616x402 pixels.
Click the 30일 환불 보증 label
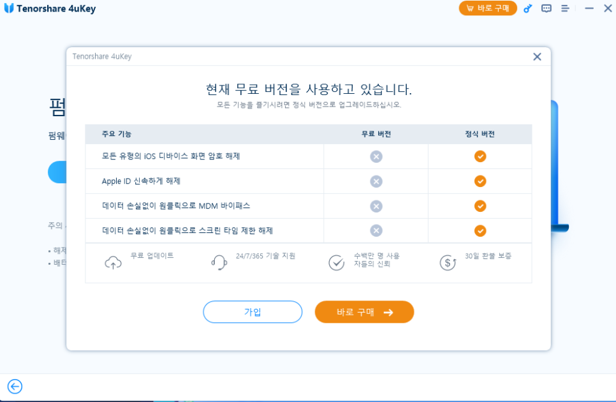(x=488, y=256)
